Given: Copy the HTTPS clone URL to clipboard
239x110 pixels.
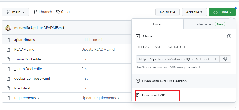Looking at the screenshot, I should pos(225,59).
